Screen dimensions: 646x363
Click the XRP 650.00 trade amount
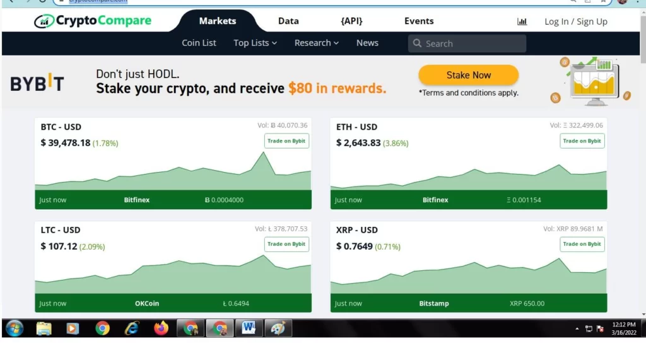tap(527, 303)
